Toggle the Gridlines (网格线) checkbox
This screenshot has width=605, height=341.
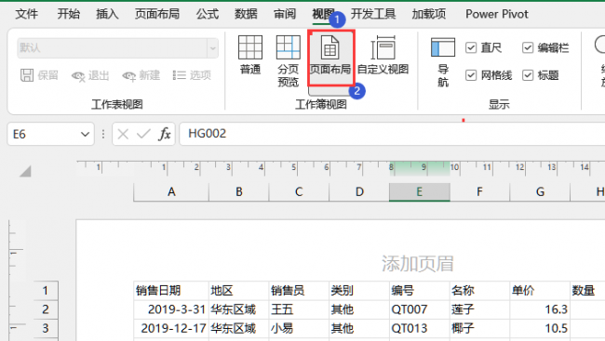tap(471, 75)
